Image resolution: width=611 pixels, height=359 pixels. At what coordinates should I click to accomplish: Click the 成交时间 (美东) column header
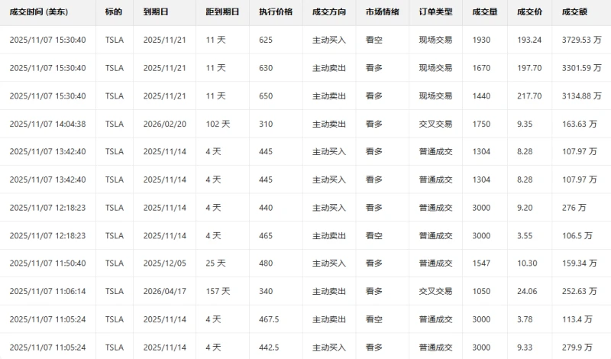[37, 13]
